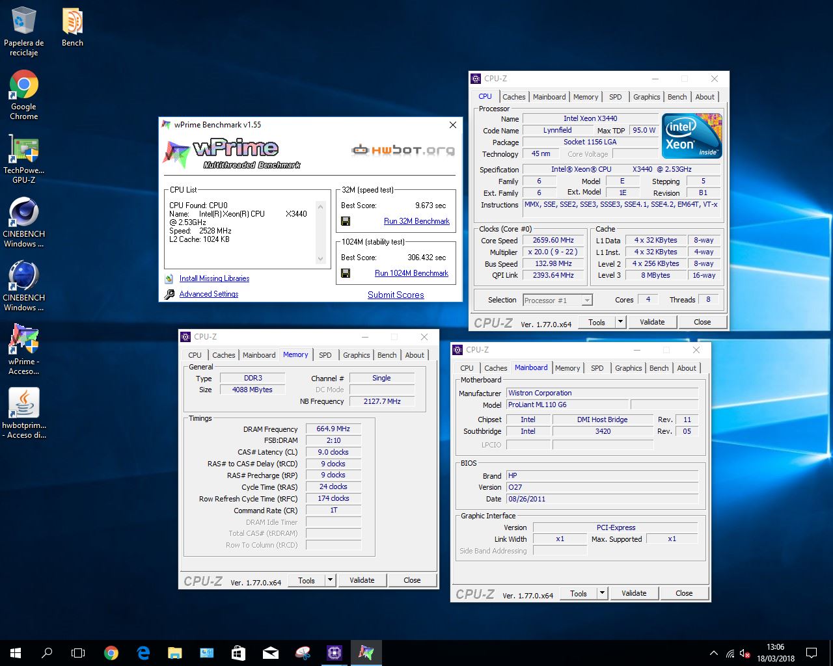Click the 4088 MBytes memory size value
The height and width of the screenshot is (666, 833).
coord(253,390)
